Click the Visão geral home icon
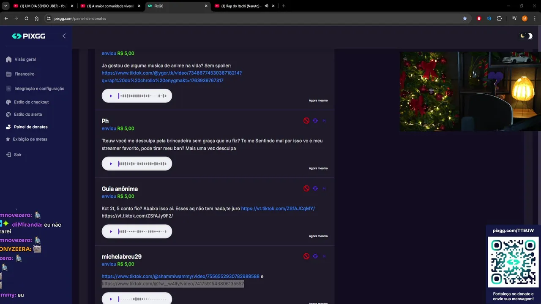This screenshot has width=541, height=304. [x=8, y=60]
